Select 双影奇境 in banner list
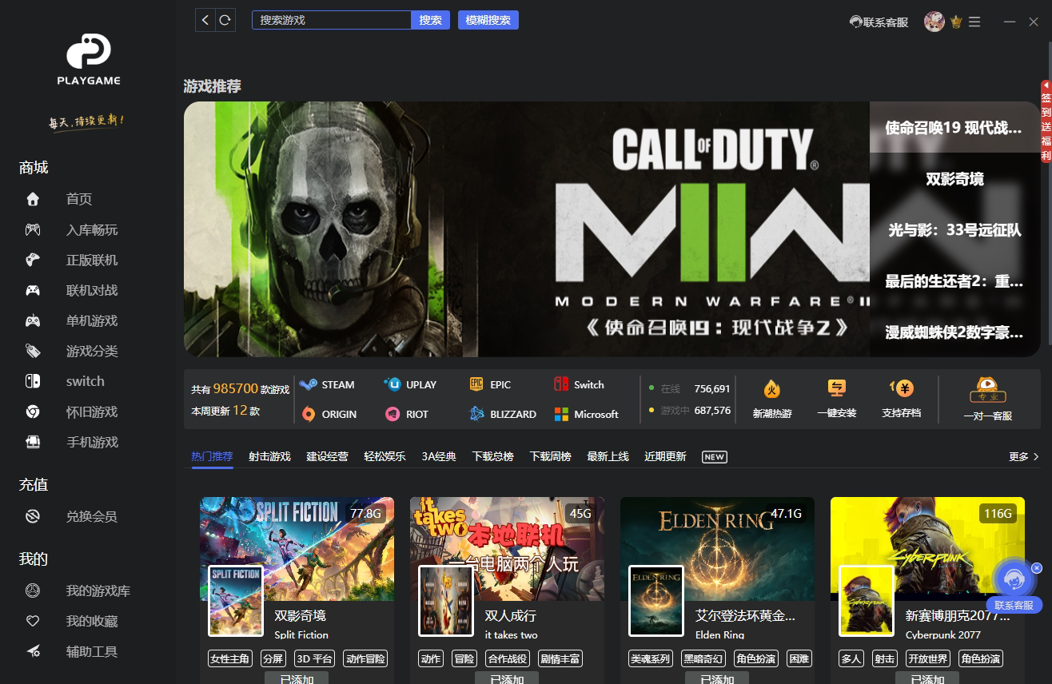The height and width of the screenshot is (684, 1052). (954, 179)
